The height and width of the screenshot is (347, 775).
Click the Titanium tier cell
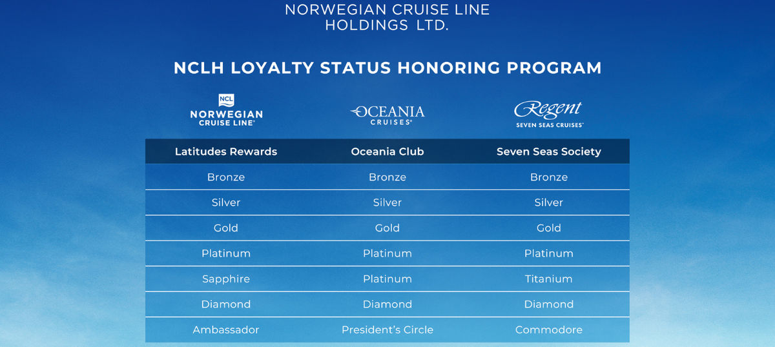point(549,279)
